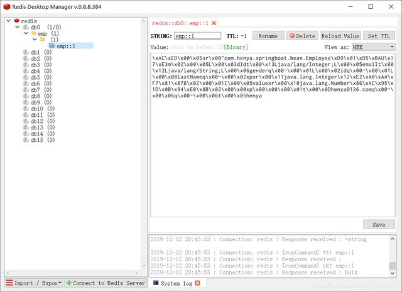Click the tree panel scroll-down arrow
The height and width of the screenshot is (292, 402).
(144, 266)
